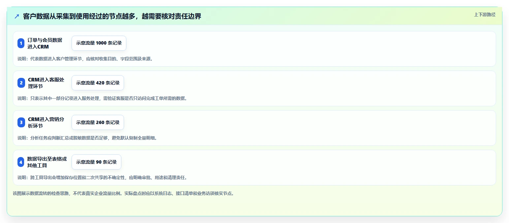Select the 示意流量 420 条记录 pill
This screenshot has height=223, width=509.
pyautogui.click(x=98, y=83)
